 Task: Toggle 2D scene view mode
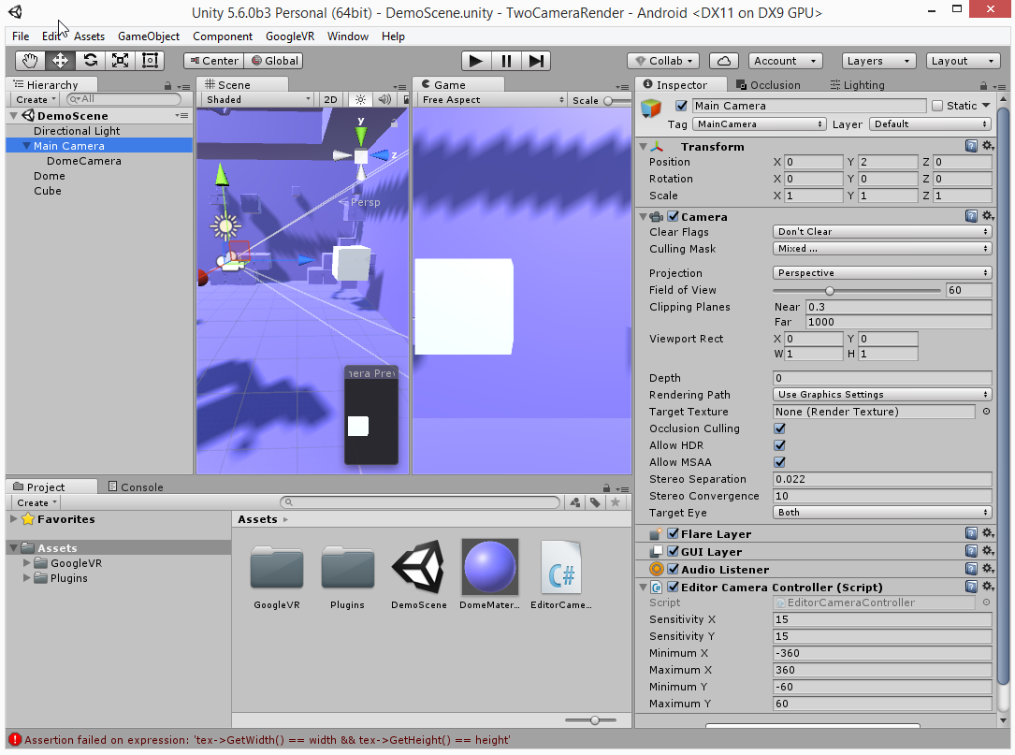330,100
